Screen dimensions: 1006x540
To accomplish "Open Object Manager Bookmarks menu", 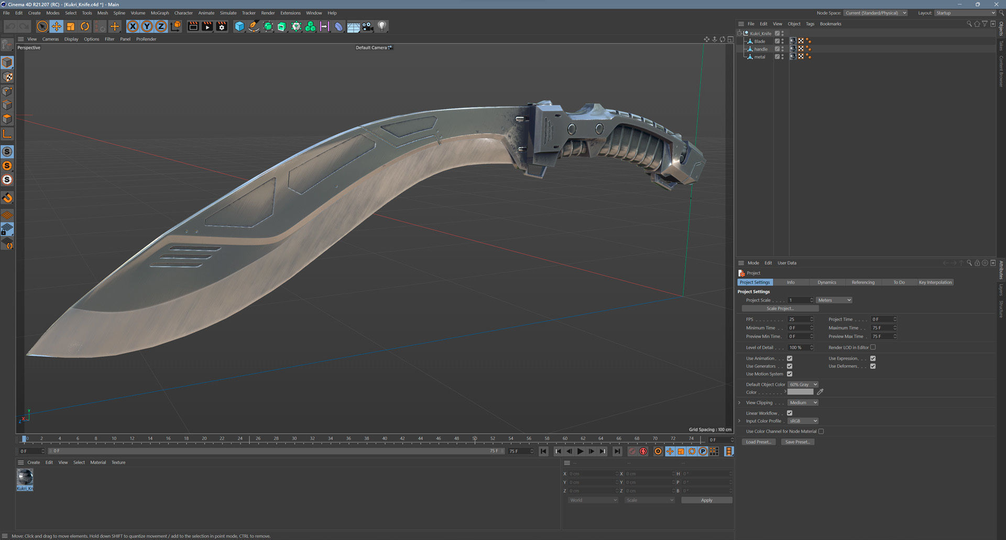I will pos(830,24).
